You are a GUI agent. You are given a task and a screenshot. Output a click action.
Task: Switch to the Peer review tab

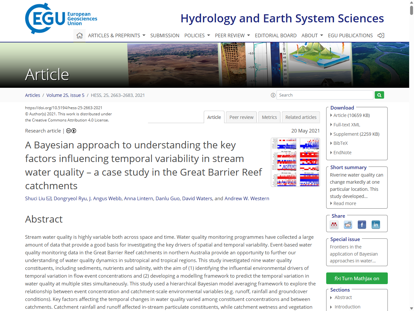pos(241,117)
